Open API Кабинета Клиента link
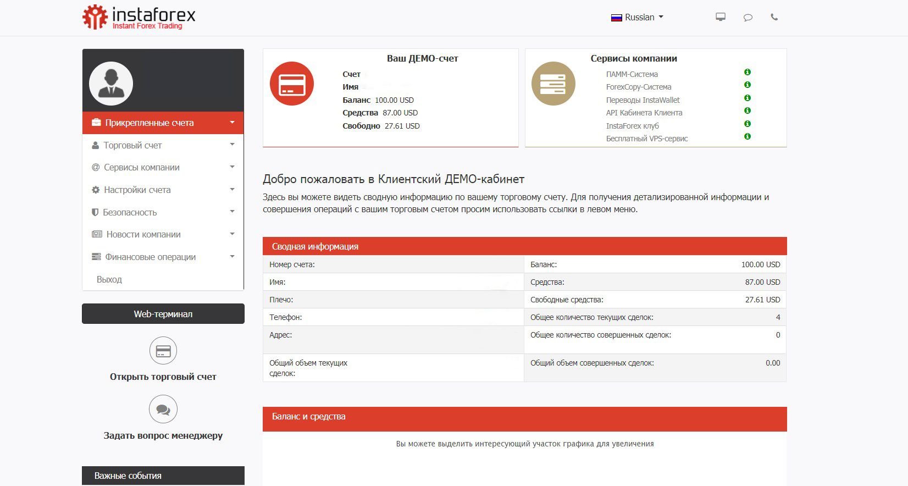 point(644,113)
